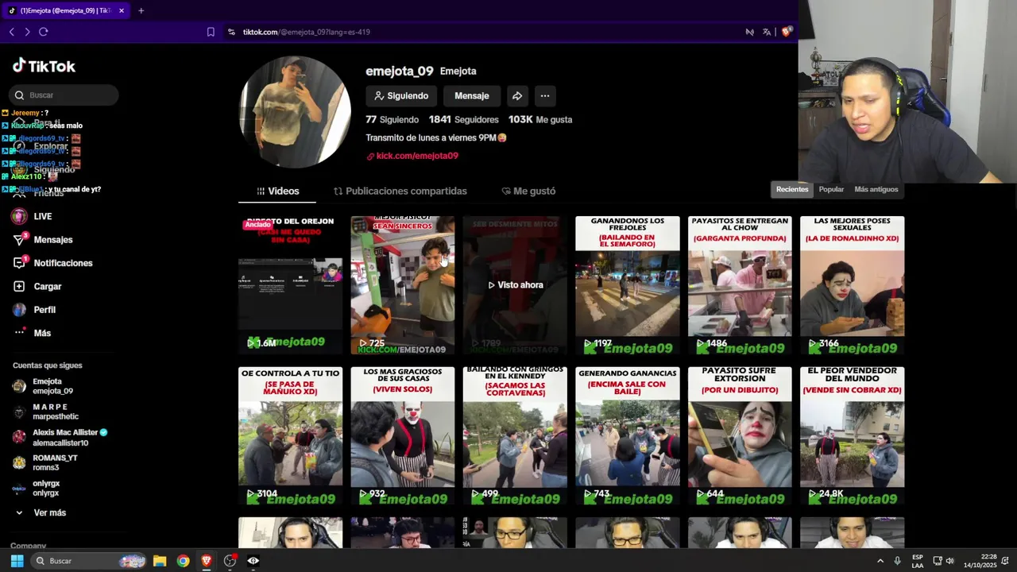Sort videos by Popular
The image size is (1017, 572).
(x=831, y=189)
